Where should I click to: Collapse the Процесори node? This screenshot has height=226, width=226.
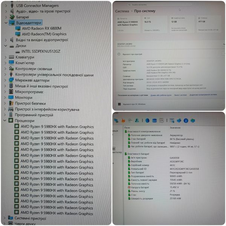click(x=5, y=121)
